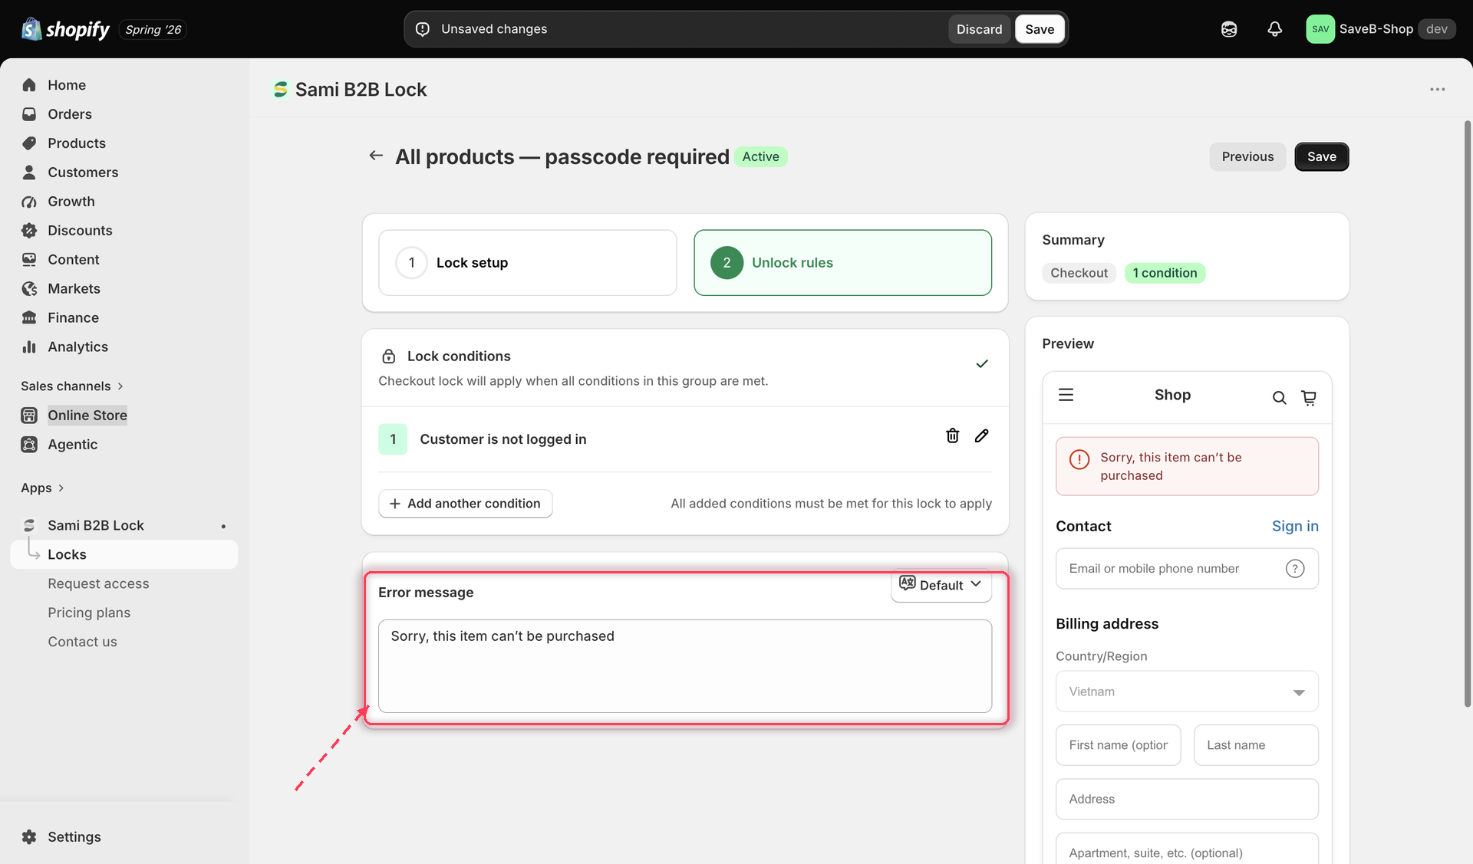Open the notifications bell
Image resolution: width=1473 pixels, height=864 pixels.
click(1274, 29)
